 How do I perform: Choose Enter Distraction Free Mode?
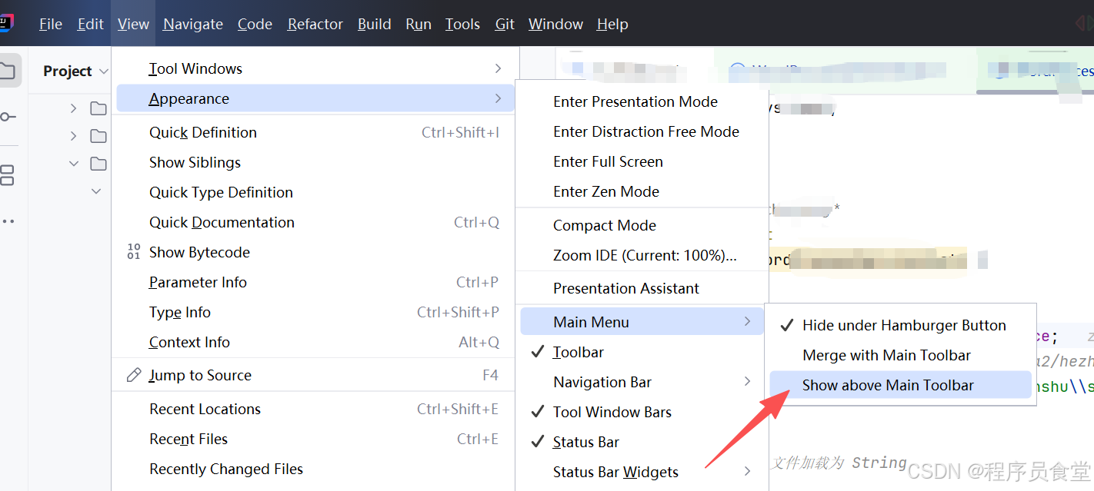pos(642,131)
